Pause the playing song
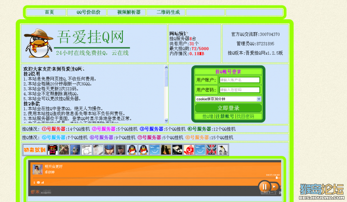 pos(264,187)
